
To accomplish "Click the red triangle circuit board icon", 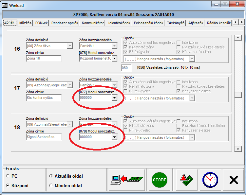I will [186, 180].
